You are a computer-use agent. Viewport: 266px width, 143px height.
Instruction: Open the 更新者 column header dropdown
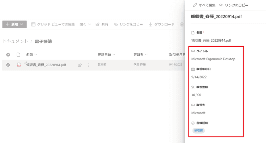(x=140, y=55)
